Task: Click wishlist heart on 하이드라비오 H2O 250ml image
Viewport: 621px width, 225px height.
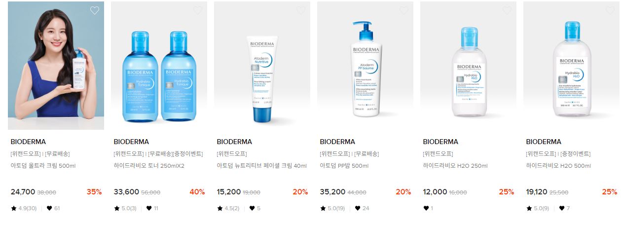Action: 507,10
